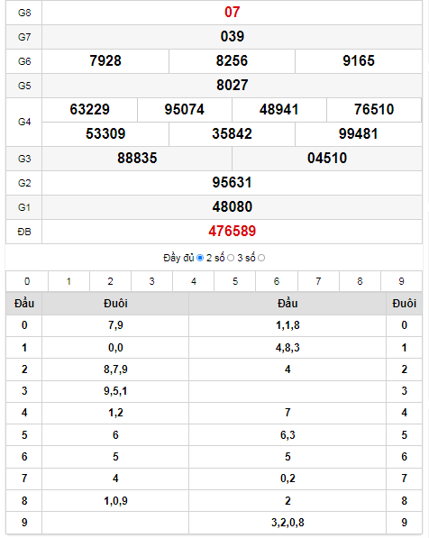Filter by digit 6 tab
The image size is (429, 538).
(x=277, y=281)
